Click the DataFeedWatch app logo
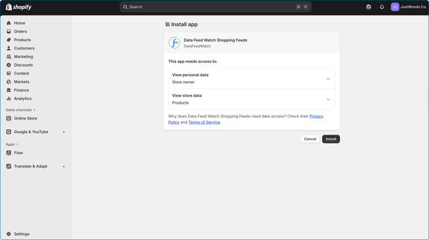 point(174,43)
